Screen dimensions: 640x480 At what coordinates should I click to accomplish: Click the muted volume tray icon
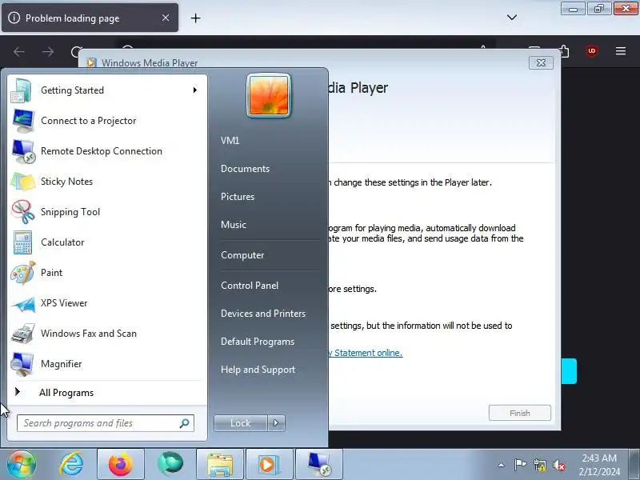(559, 465)
